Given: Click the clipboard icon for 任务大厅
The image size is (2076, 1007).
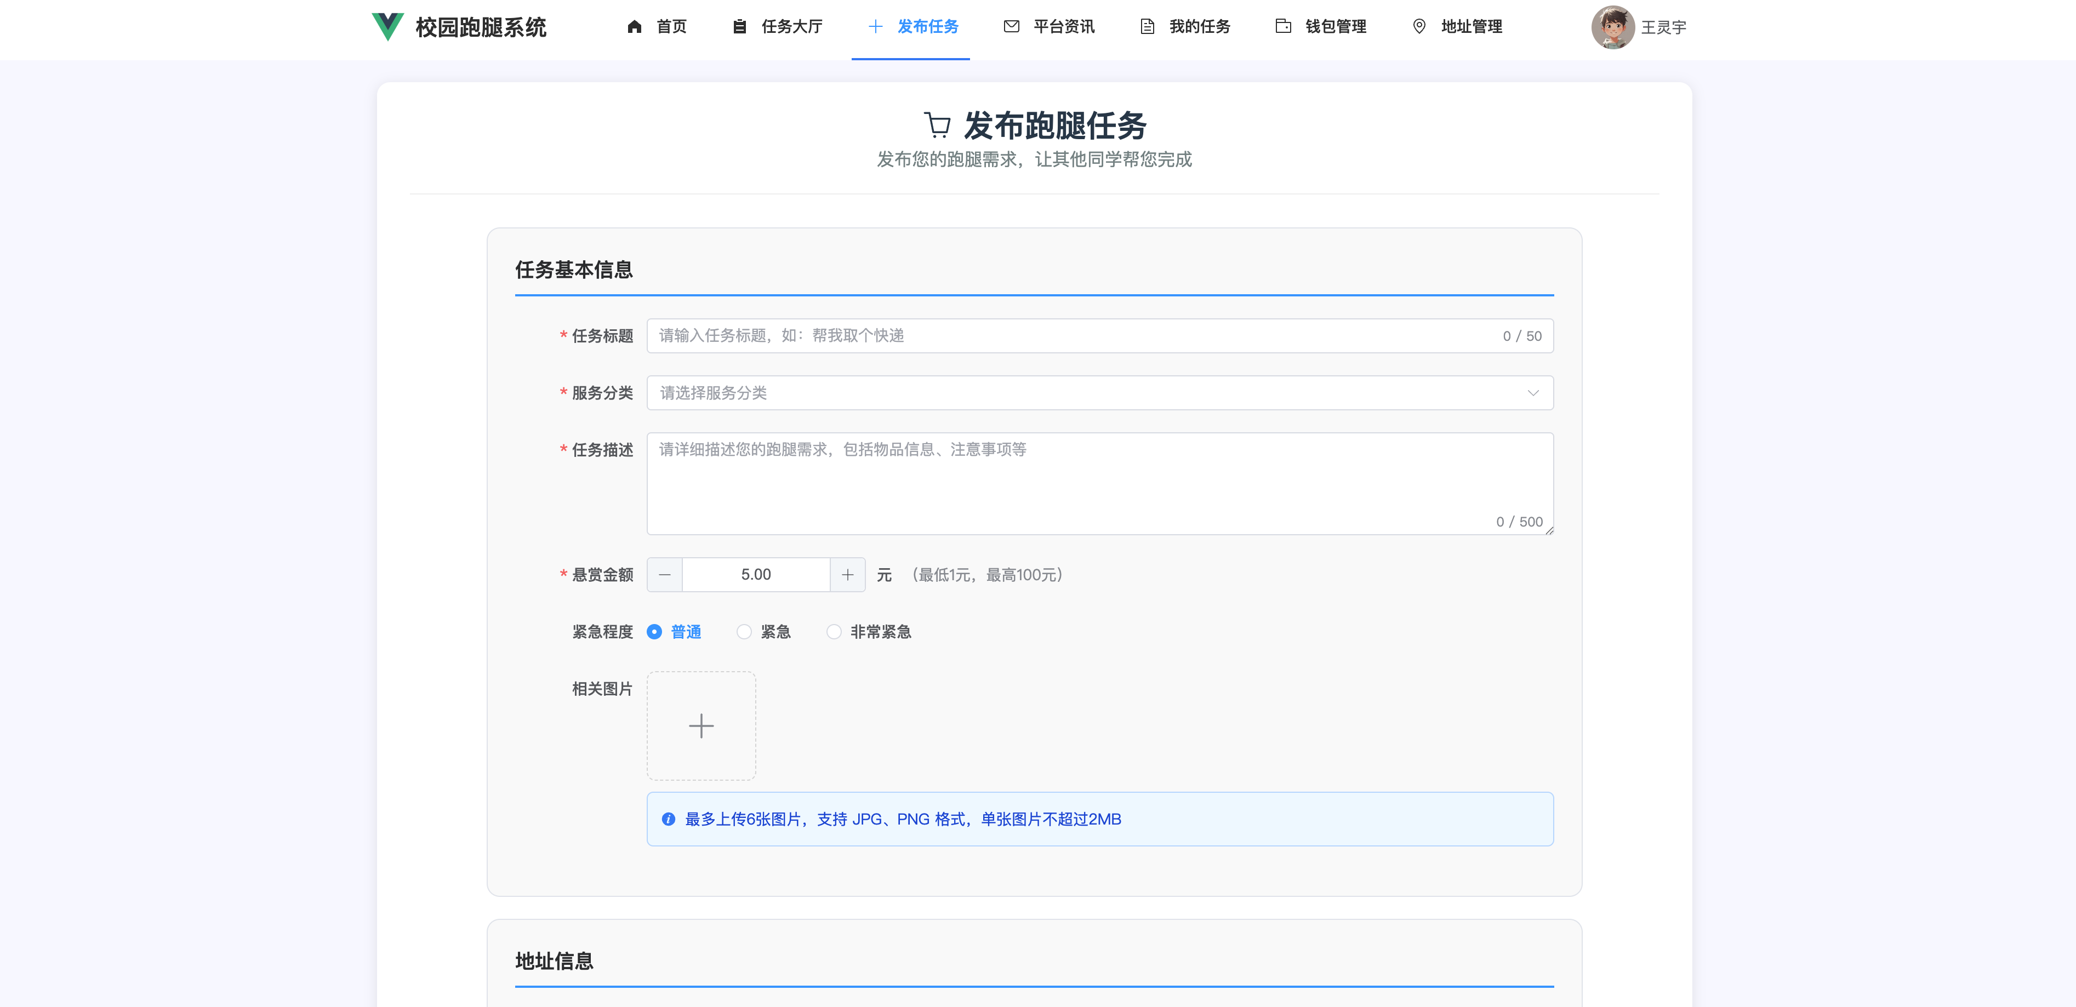Looking at the screenshot, I should (x=739, y=27).
